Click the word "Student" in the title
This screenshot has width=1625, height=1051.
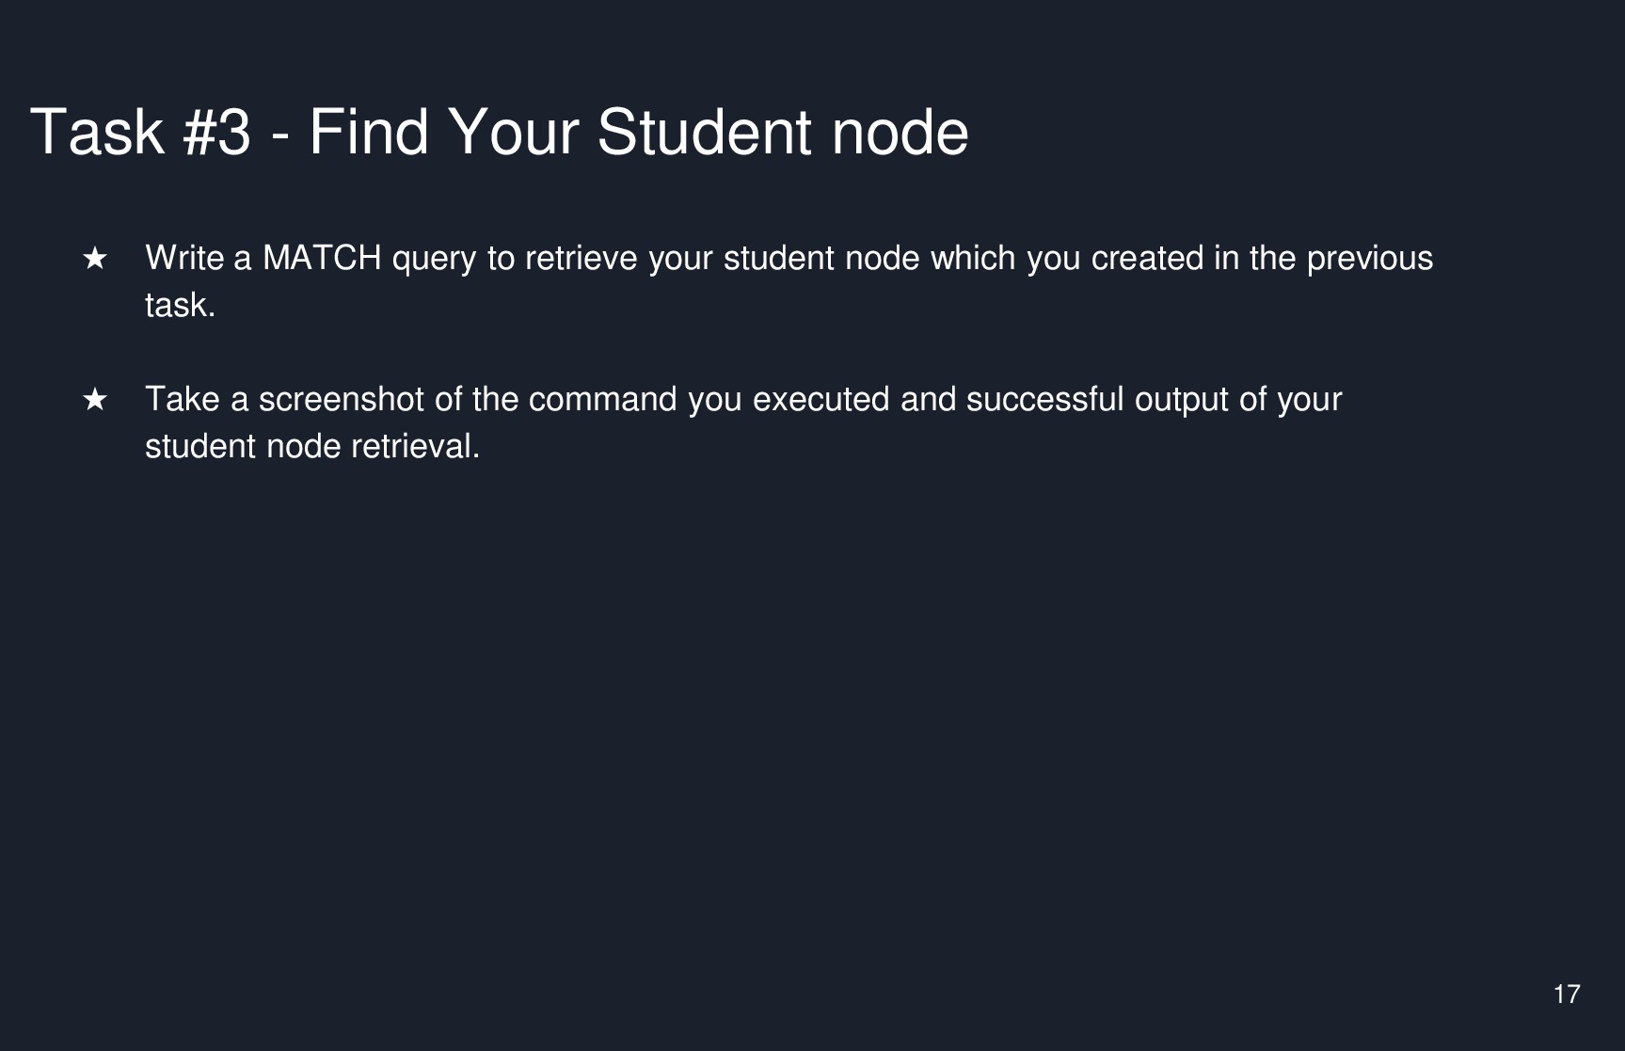pos(706,132)
